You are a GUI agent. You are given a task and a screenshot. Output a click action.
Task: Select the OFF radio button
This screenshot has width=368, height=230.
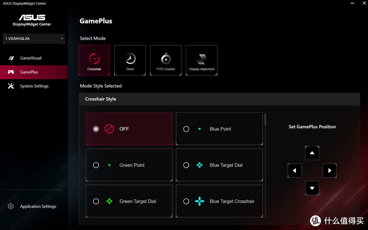(96, 129)
